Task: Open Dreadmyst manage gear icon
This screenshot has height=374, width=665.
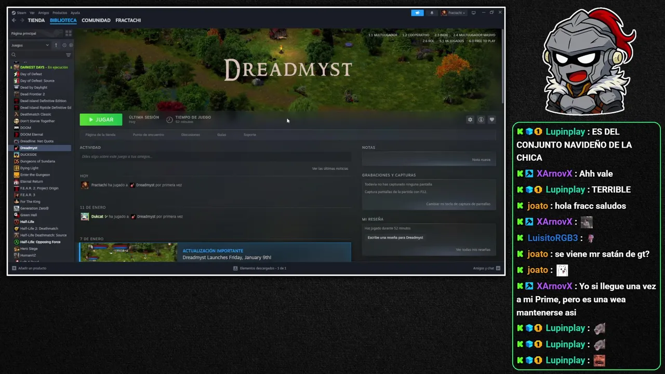Action: (x=470, y=119)
